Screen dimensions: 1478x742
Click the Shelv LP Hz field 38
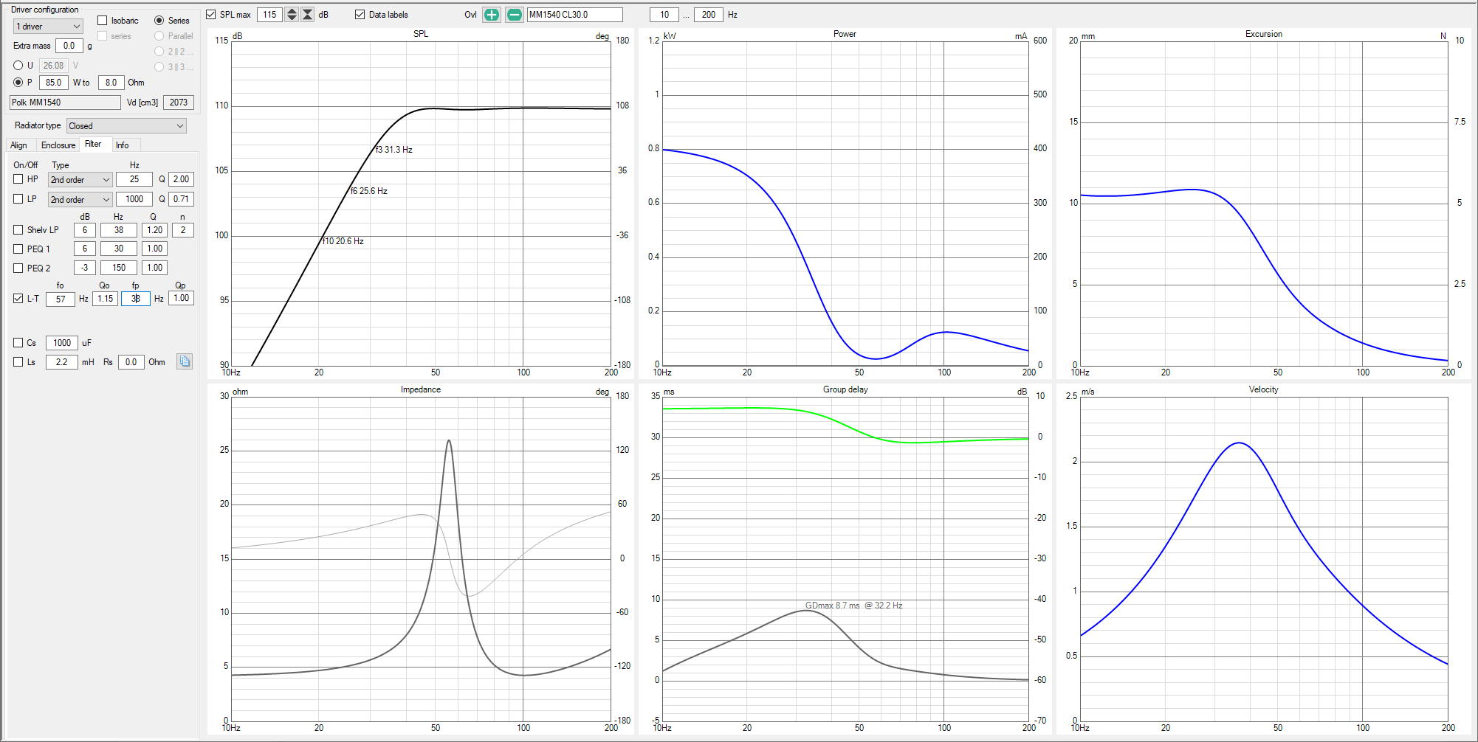coord(119,230)
